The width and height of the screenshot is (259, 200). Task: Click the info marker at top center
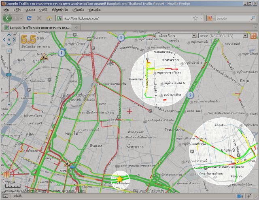121,37
